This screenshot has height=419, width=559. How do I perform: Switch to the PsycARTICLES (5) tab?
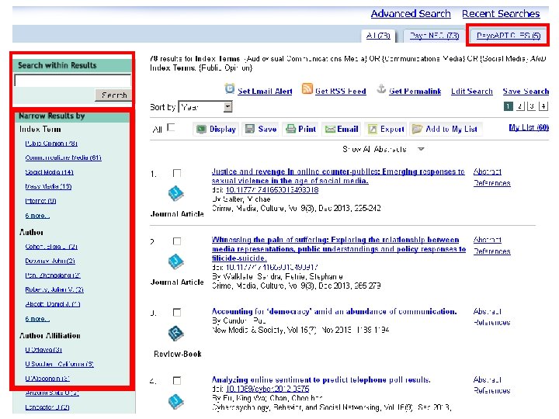tap(509, 36)
